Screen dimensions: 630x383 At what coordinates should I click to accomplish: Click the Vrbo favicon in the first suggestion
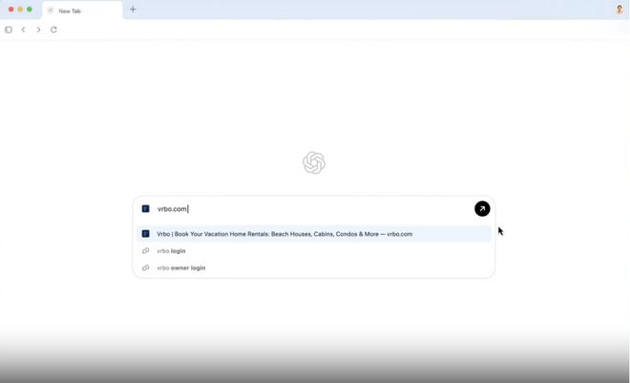click(x=145, y=233)
